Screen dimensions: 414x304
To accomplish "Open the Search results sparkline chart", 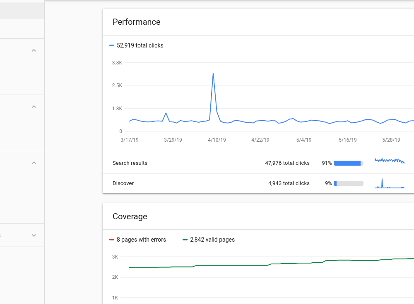I will coord(389,161).
